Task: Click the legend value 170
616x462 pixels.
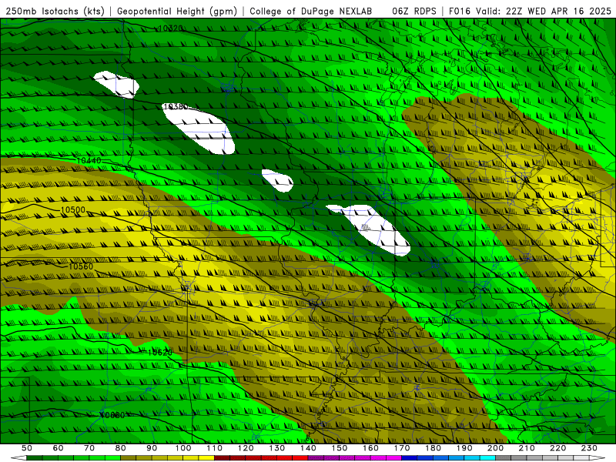Action: click(402, 448)
